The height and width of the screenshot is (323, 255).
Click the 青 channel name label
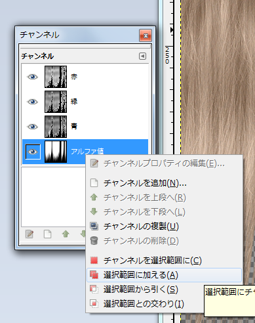click(74, 127)
